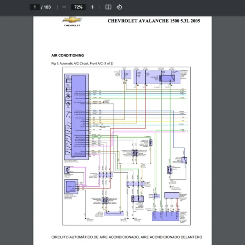245x245 pixels.
Task: Click the "CHEVROLET" text under the logo
Action: point(72,25)
